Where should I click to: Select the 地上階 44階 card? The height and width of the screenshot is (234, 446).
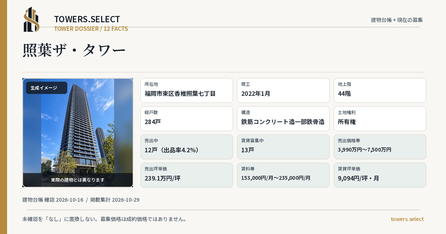pos(380,90)
